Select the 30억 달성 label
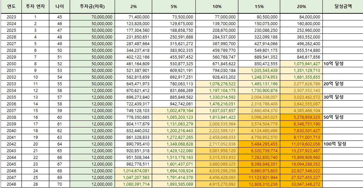363x188 pixels. click(x=333, y=97)
